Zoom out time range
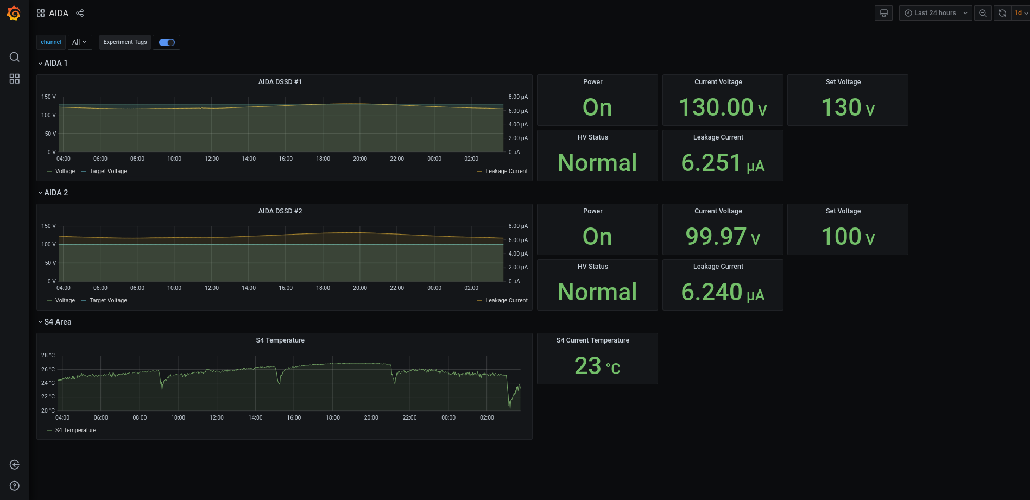The height and width of the screenshot is (500, 1030). (x=983, y=13)
